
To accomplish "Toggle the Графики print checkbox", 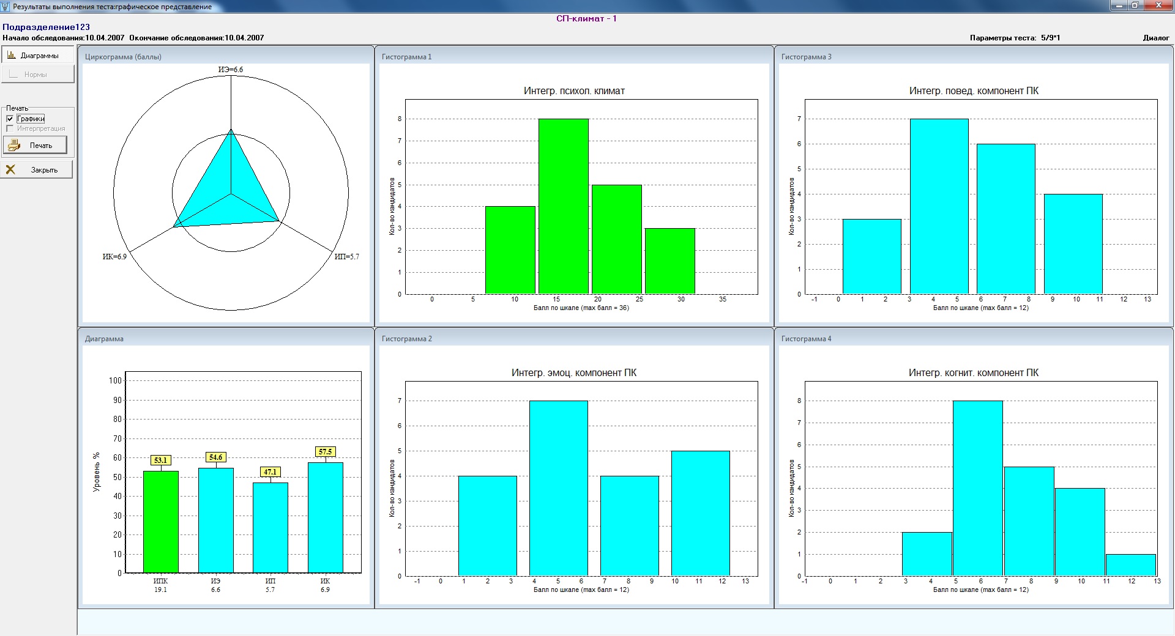I will tap(10, 119).
